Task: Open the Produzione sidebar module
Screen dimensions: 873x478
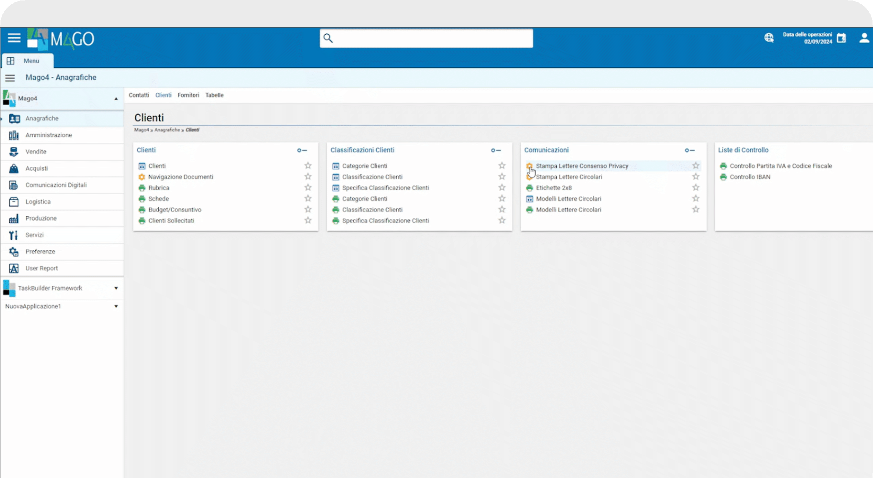Action: pos(41,218)
